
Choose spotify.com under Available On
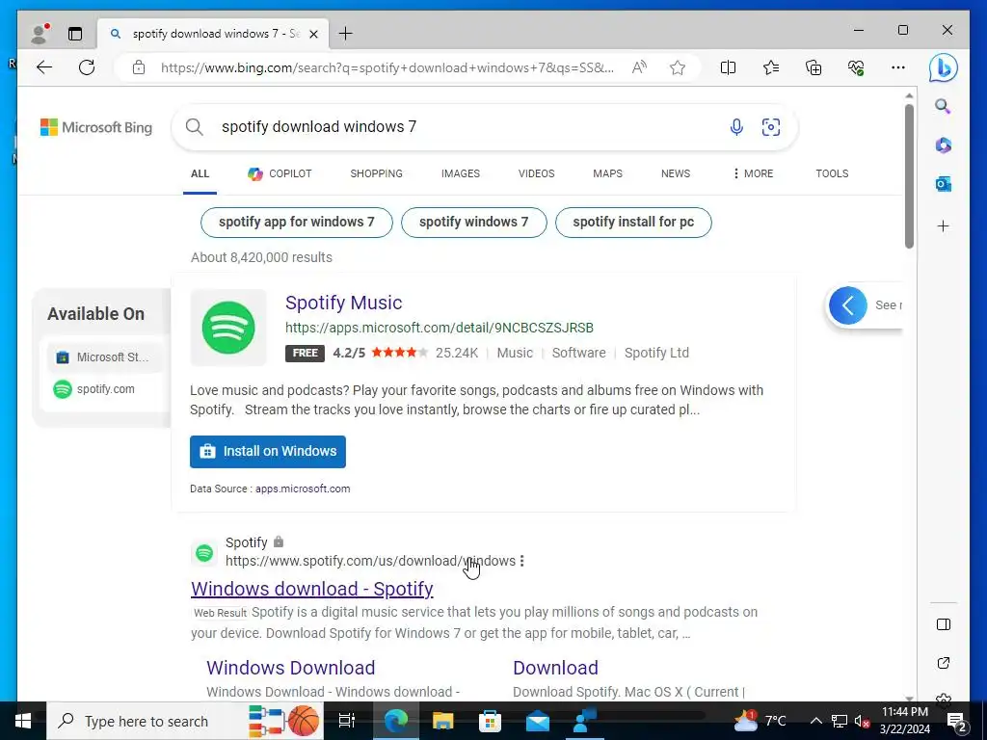93,389
